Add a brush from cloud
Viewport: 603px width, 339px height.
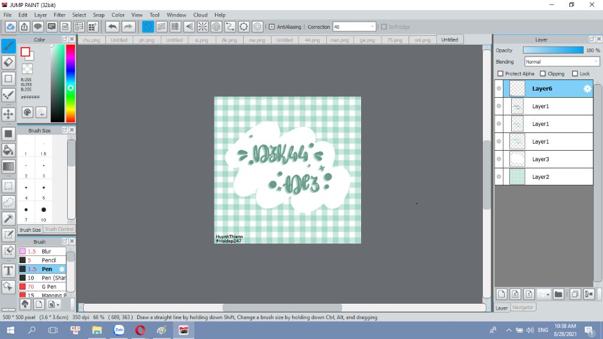[25, 304]
